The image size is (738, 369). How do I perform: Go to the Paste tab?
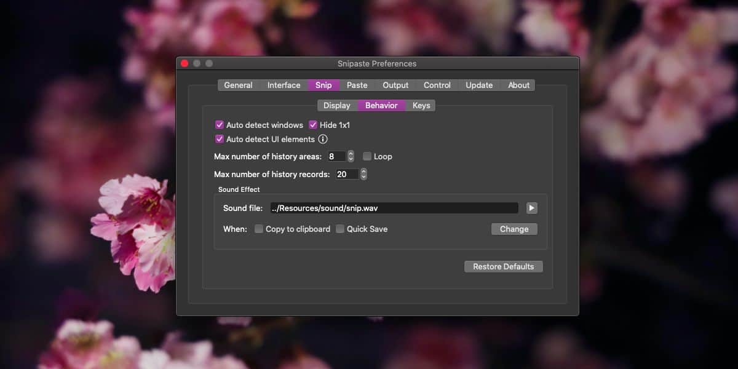(357, 85)
